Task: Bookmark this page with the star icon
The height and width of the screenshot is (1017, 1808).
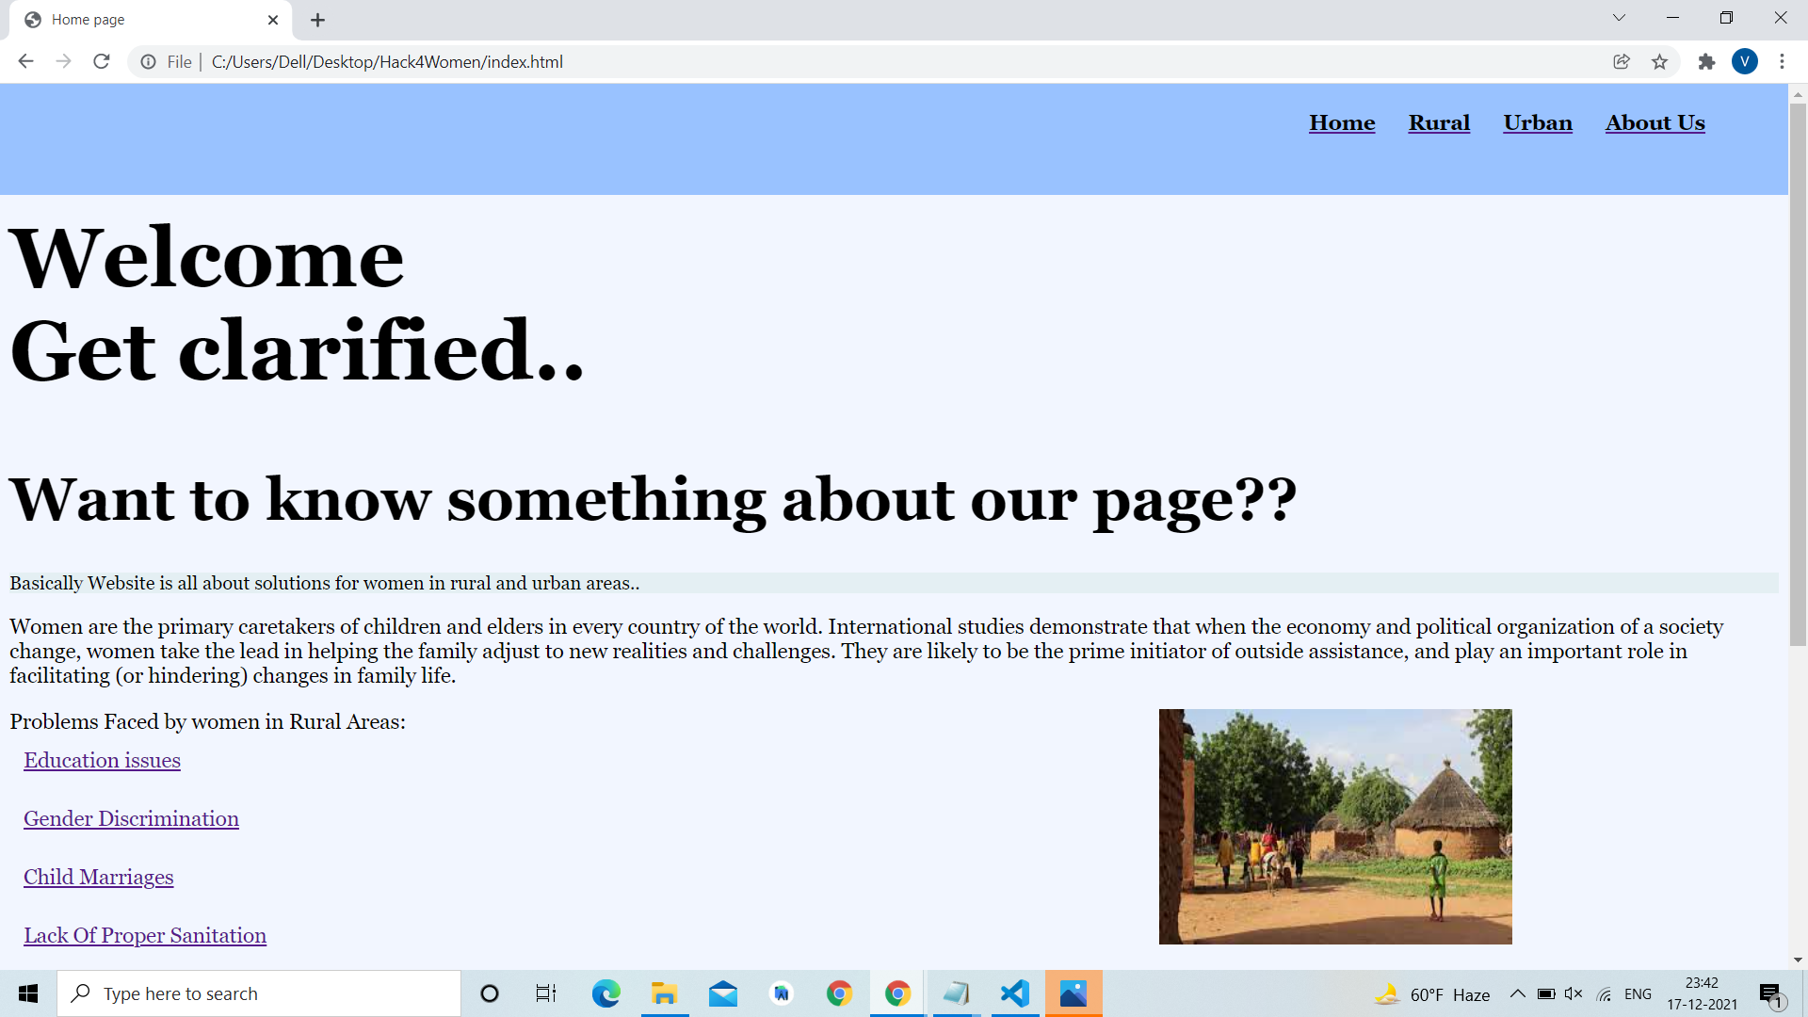Action: (1659, 61)
